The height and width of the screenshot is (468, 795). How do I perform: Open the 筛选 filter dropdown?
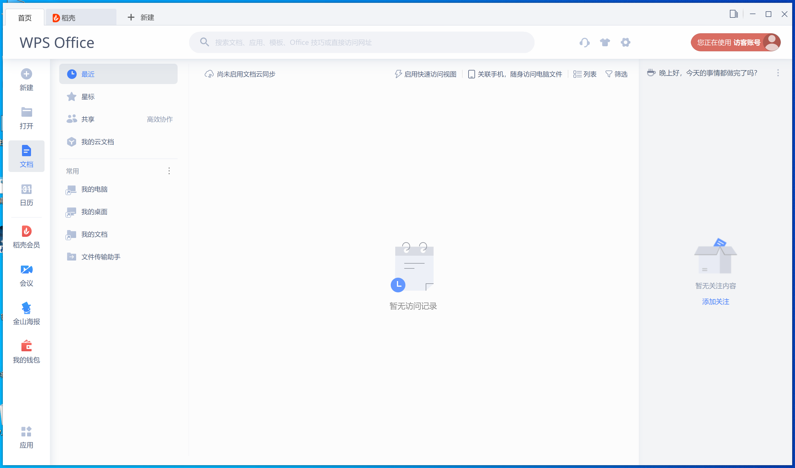tap(617, 74)
